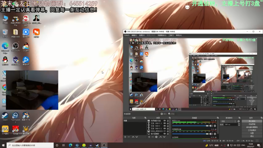The width and height of the screenshot is (263, 148).
Task: Pop out the Audio Mixer dock
Action: pyautogui.click(x=218, y=118)
